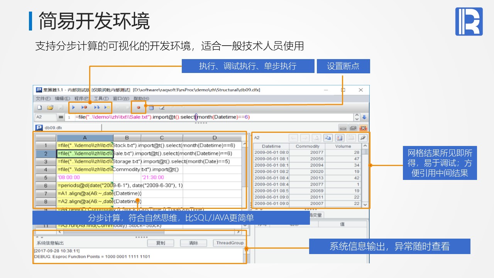Click the New file toolbar icon
The width and height of the screenshot is (494, 278).
pos(39,107)
